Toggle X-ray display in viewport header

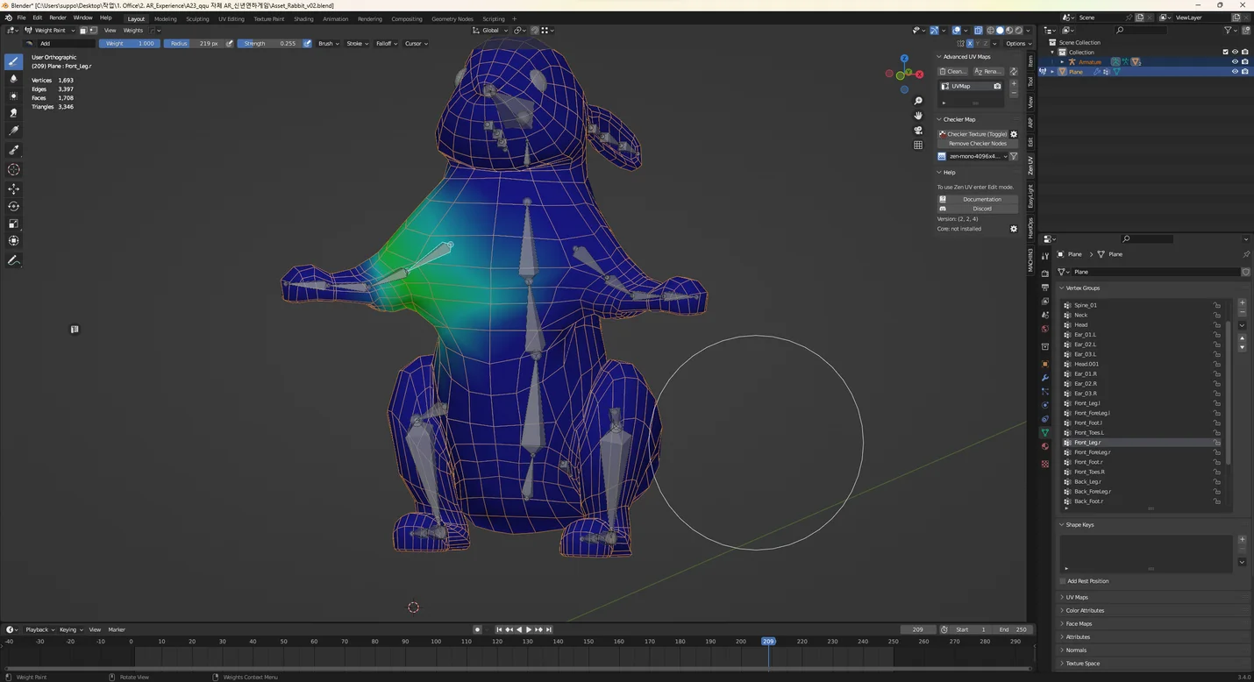[x=978, y=31]
